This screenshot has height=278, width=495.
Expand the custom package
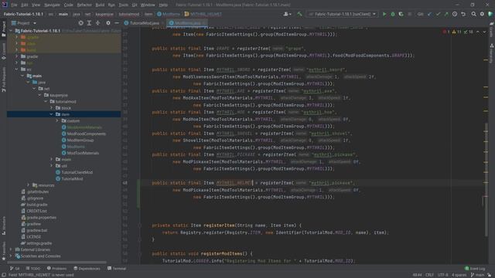(57, 120)
